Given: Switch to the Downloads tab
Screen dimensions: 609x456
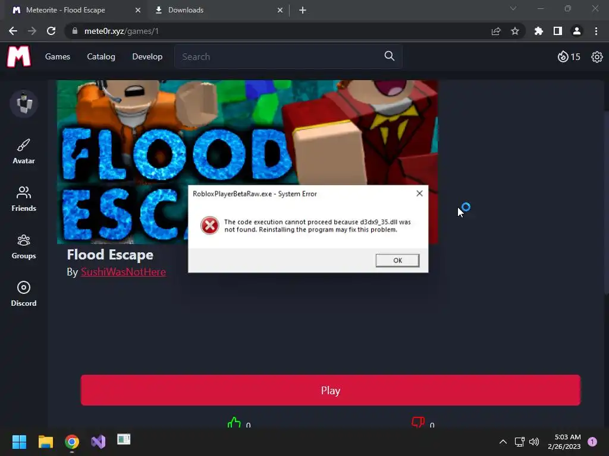Looking at the screenshot, I should [216, 10].
